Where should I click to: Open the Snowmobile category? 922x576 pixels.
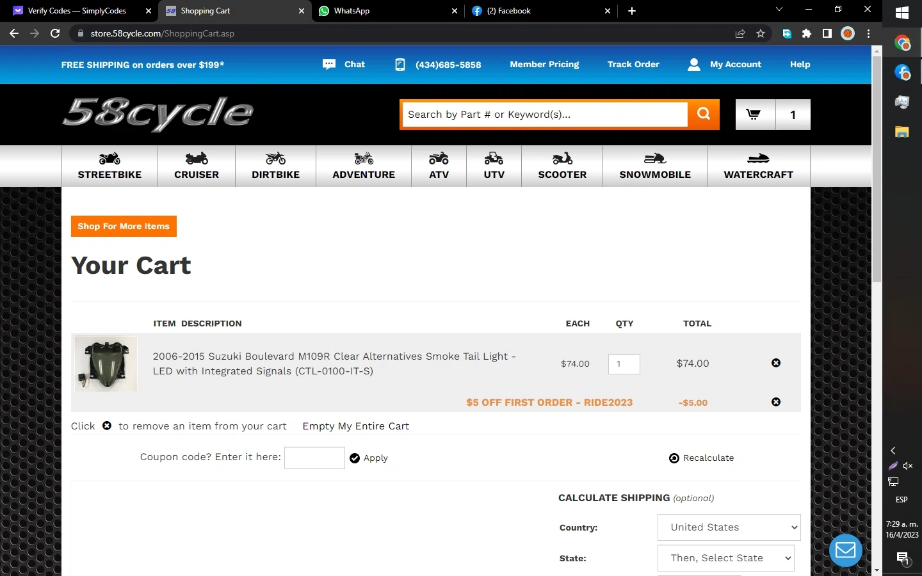(655, 166)
